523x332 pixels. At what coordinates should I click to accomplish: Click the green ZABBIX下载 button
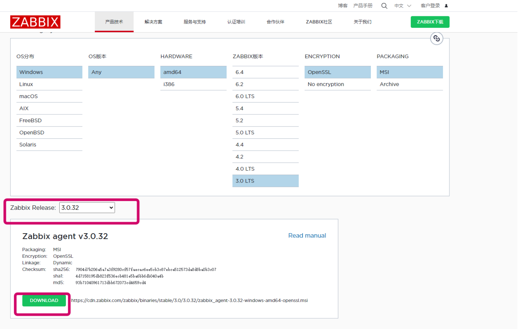click(x=430, y=22)
